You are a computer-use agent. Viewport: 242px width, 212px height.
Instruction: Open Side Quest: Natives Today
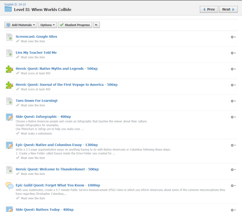[45, 210]
